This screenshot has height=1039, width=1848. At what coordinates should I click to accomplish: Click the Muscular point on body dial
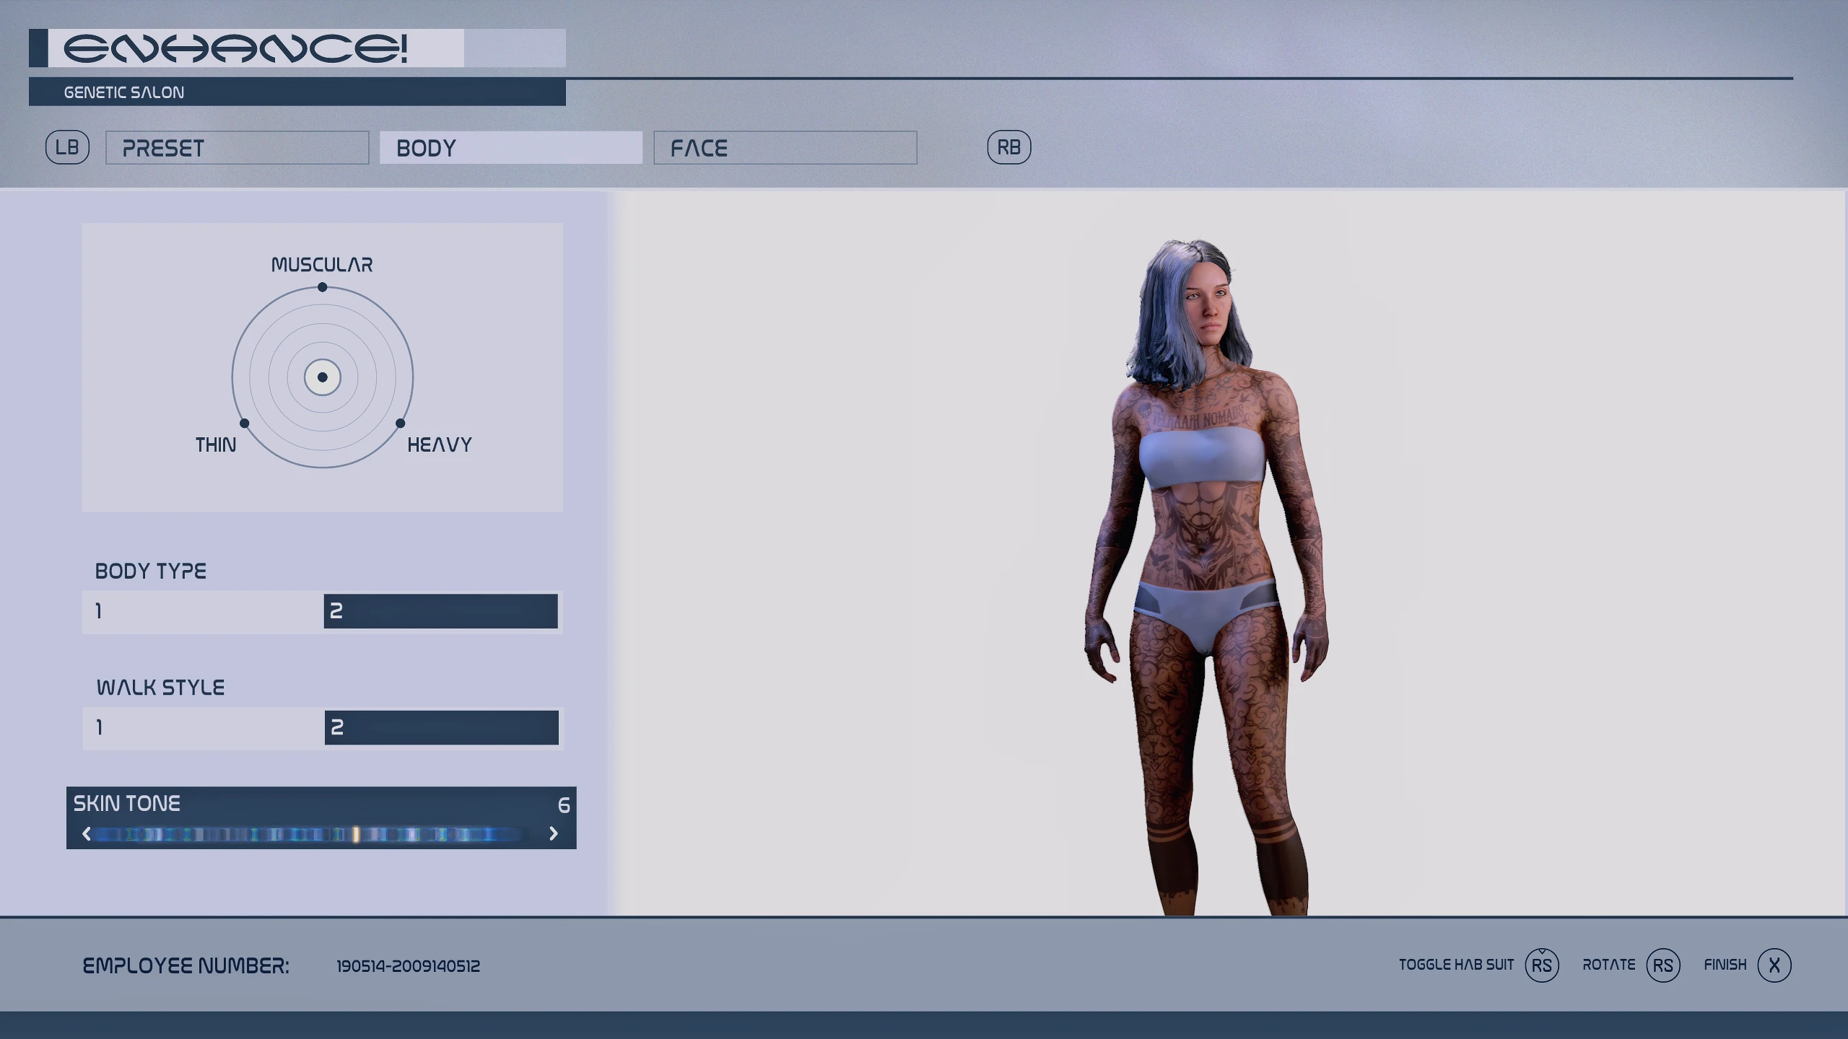322,287
